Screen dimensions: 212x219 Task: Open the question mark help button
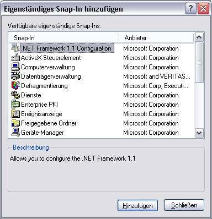pos(190,9)
